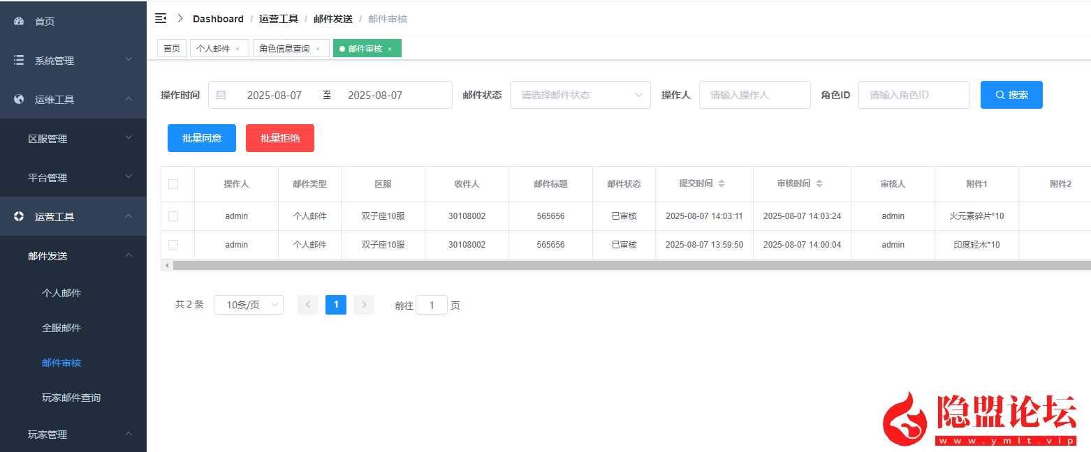
Task: Click the blue 批量同意 button
Action: 202,138
